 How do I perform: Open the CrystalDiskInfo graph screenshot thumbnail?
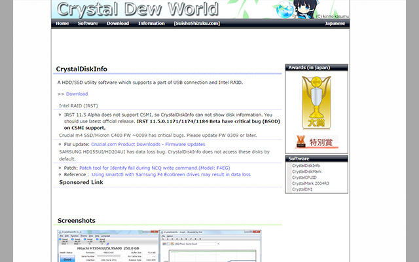[211, 246]
